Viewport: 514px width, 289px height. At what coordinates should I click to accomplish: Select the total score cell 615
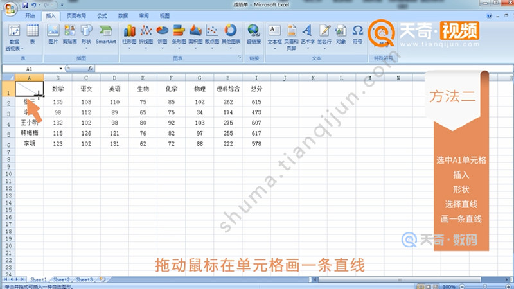256,102
